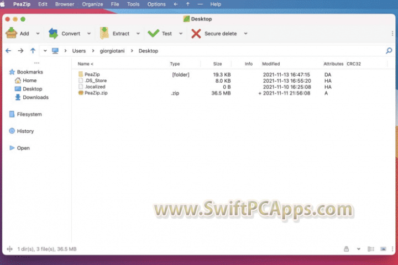This screenshot has height=265, width=398.
Task: Open the Options menu
Action: click(x=156, y=4)
